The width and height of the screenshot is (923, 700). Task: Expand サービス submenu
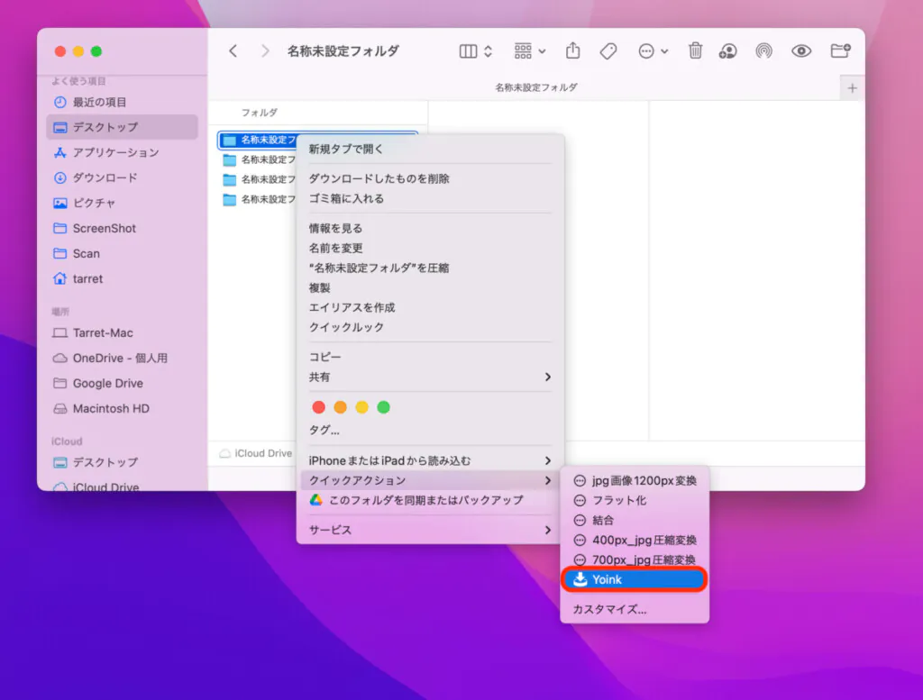click(x=430, y=530)
